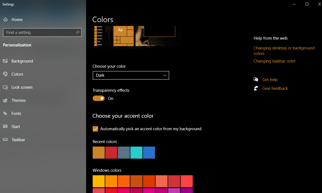Go to Home settings page

(17, 19)
